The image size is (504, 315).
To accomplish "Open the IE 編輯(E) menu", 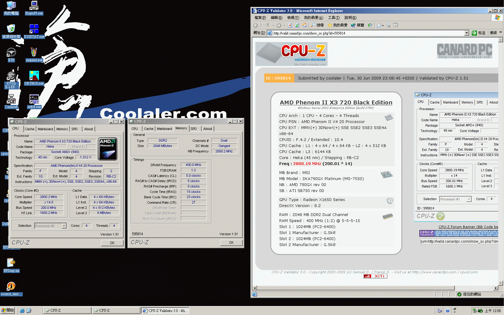I will coord(276,18).
